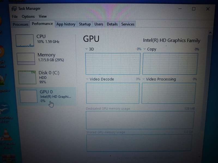Click the 99% disk usage value

click(x=43, y=82)
